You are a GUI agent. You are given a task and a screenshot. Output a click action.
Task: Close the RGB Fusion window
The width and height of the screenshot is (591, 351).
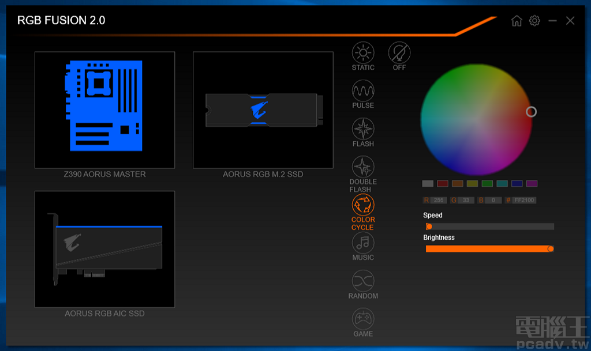tap(570, 21)
